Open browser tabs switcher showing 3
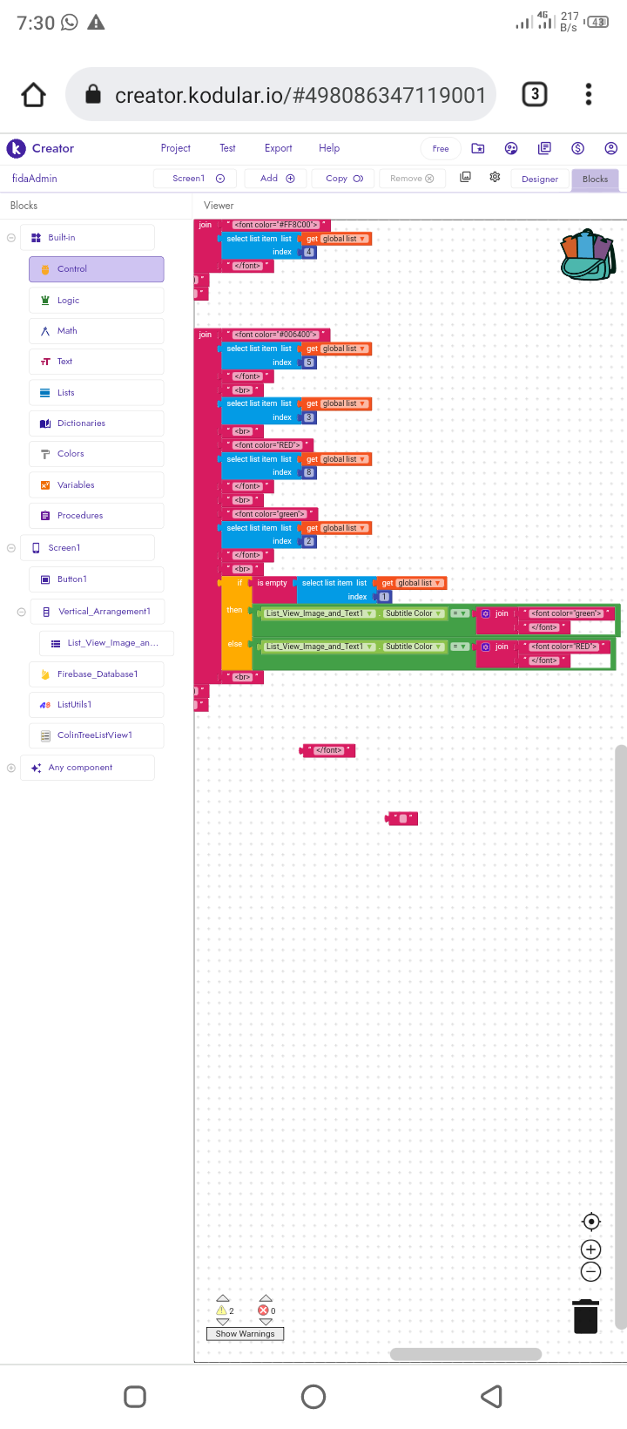Screen dimensions: 627x1429 (534, 94)
